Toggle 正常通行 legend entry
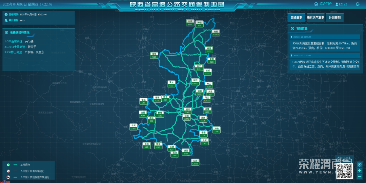 8,165
